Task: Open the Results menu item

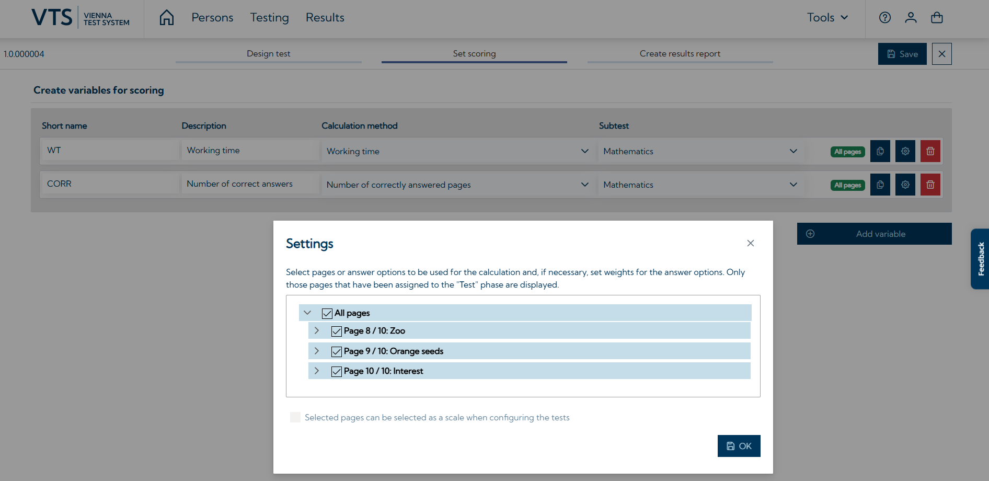Action: (325, 18)
